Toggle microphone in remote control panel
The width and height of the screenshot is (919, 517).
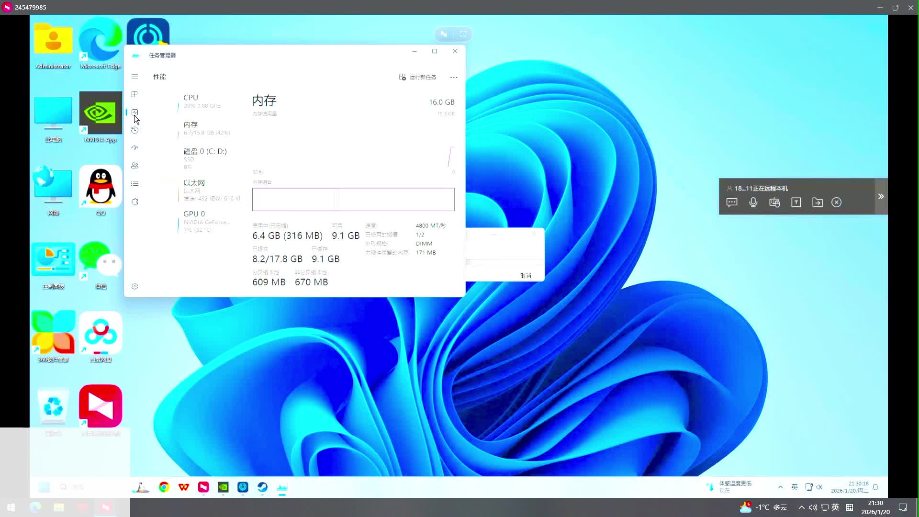[753, 202]
